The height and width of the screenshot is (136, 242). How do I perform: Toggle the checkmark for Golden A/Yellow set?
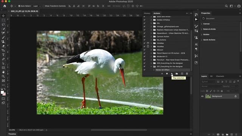144,20
